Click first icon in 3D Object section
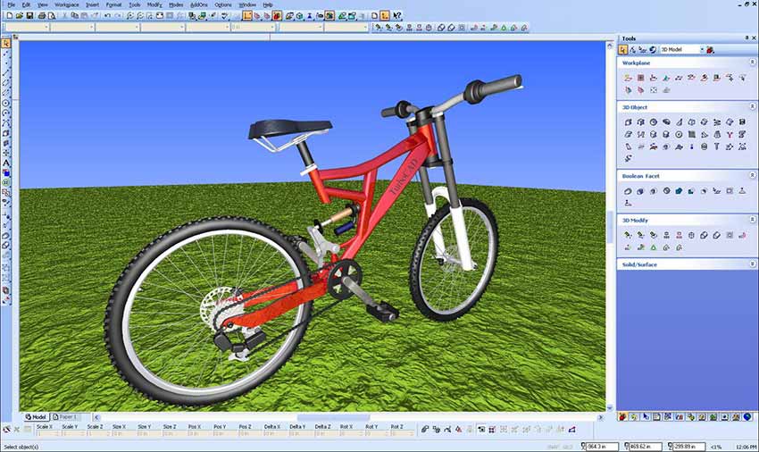759x452 pixels. pyautogui.click(x=628, y=121)
